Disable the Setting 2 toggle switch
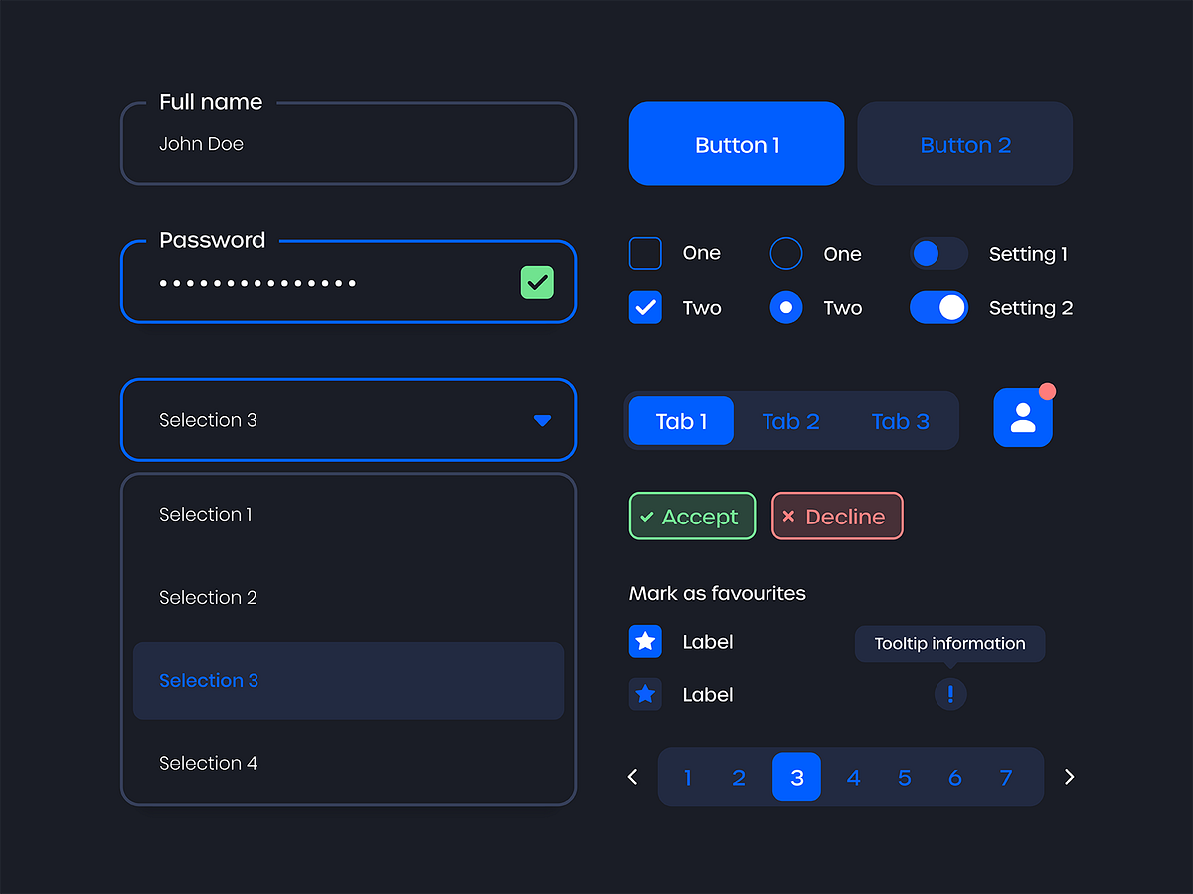Viewport: 1193px width, 894px height. tap(938, 307)
